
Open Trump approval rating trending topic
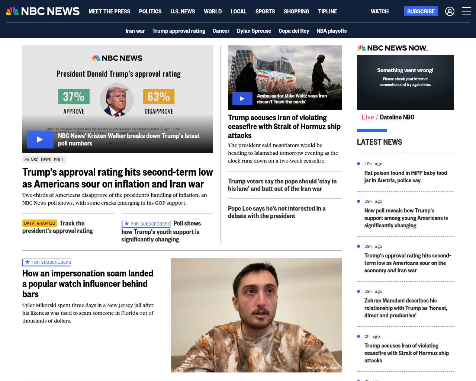179,31
